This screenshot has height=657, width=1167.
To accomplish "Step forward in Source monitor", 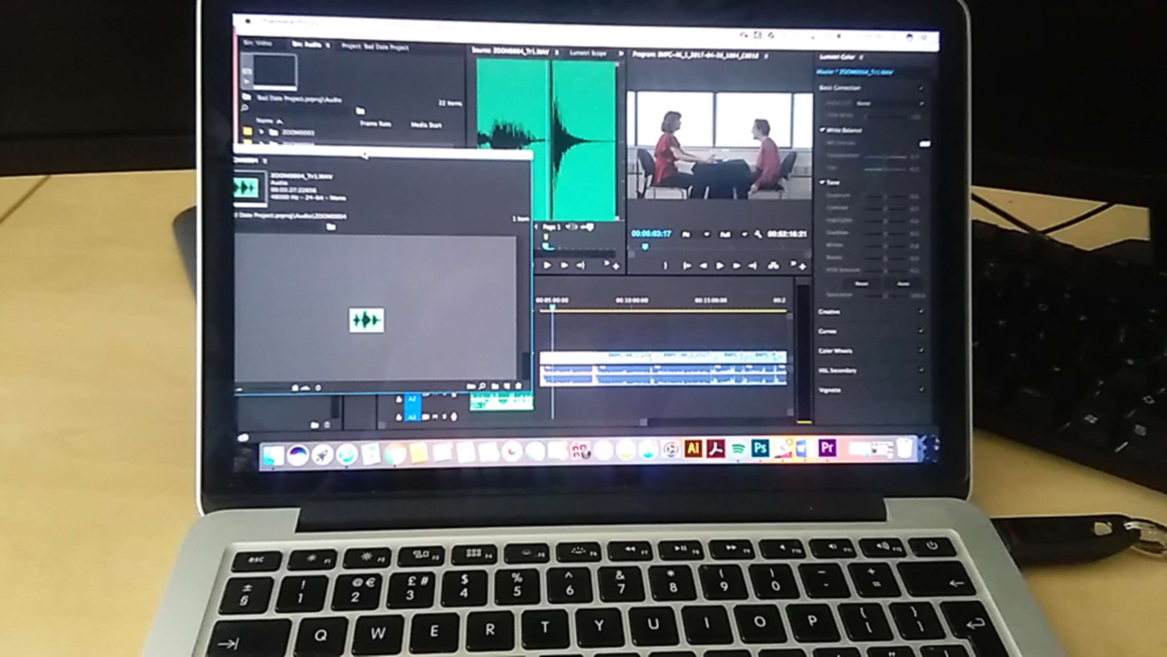I will tap(564, 266).
